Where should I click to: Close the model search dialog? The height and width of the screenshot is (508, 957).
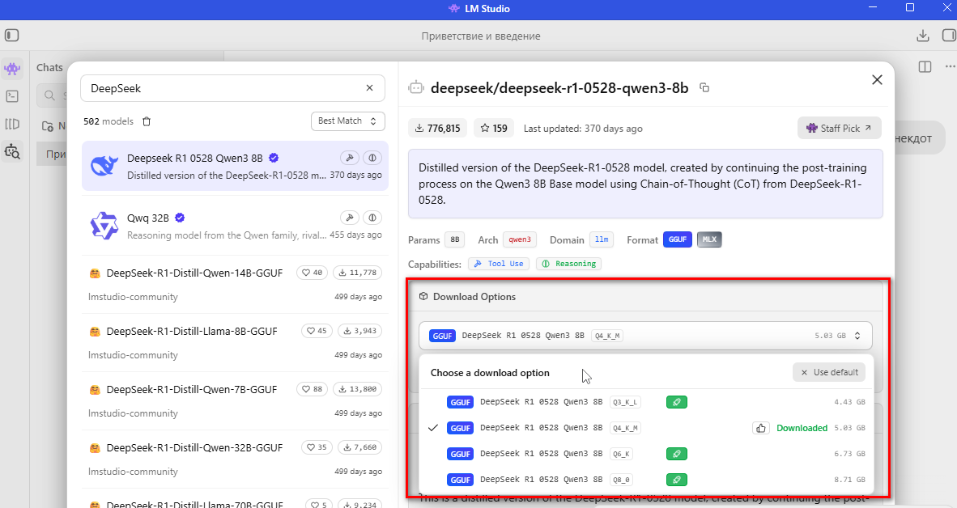877,80
